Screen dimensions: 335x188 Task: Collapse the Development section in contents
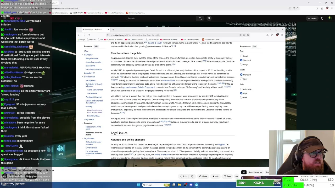point(82,77)
